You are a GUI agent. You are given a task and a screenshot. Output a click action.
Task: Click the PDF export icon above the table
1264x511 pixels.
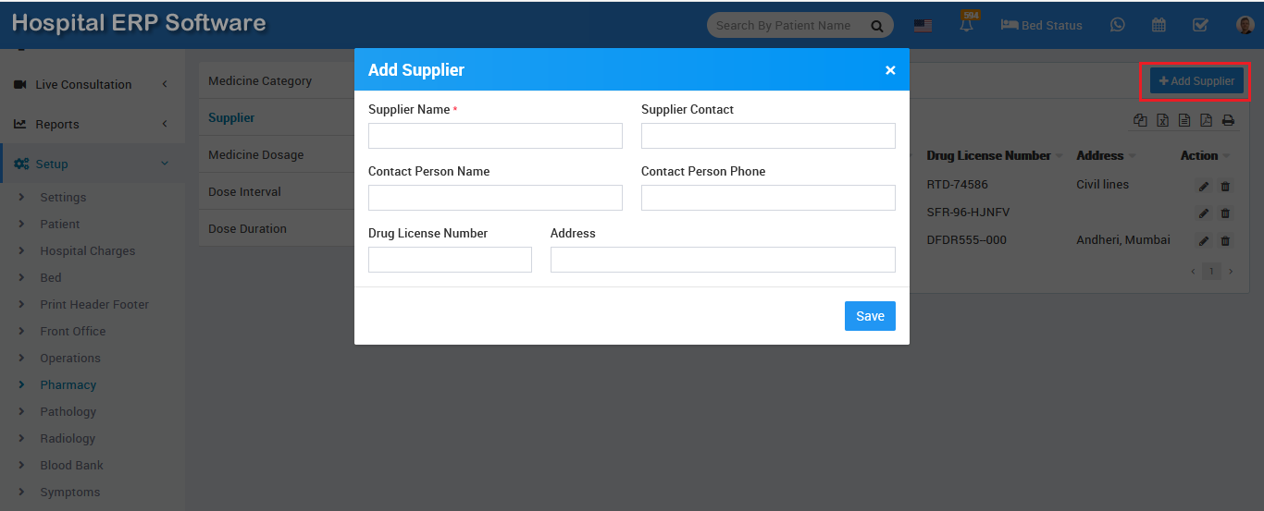pos(1206,120)
